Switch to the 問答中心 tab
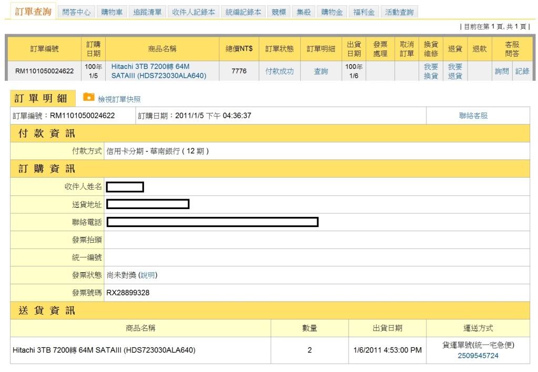This screenshot has width=538, height=372. coord(76,12)
